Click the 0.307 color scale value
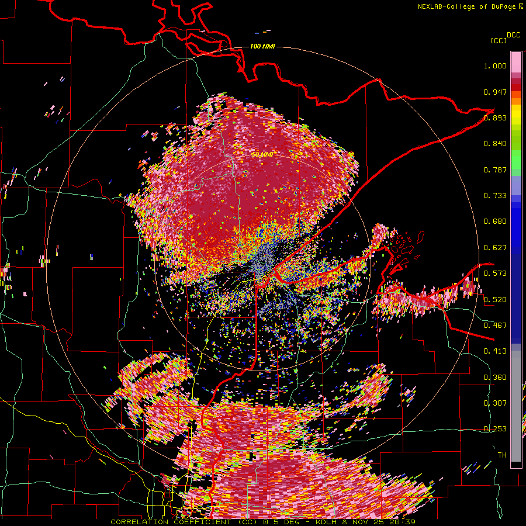The width and height of the screenshot is (526, 526). point(495,403)
